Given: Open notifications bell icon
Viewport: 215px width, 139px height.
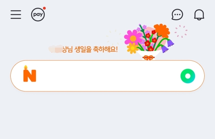Looking at the screenshot, I should 199,15.
